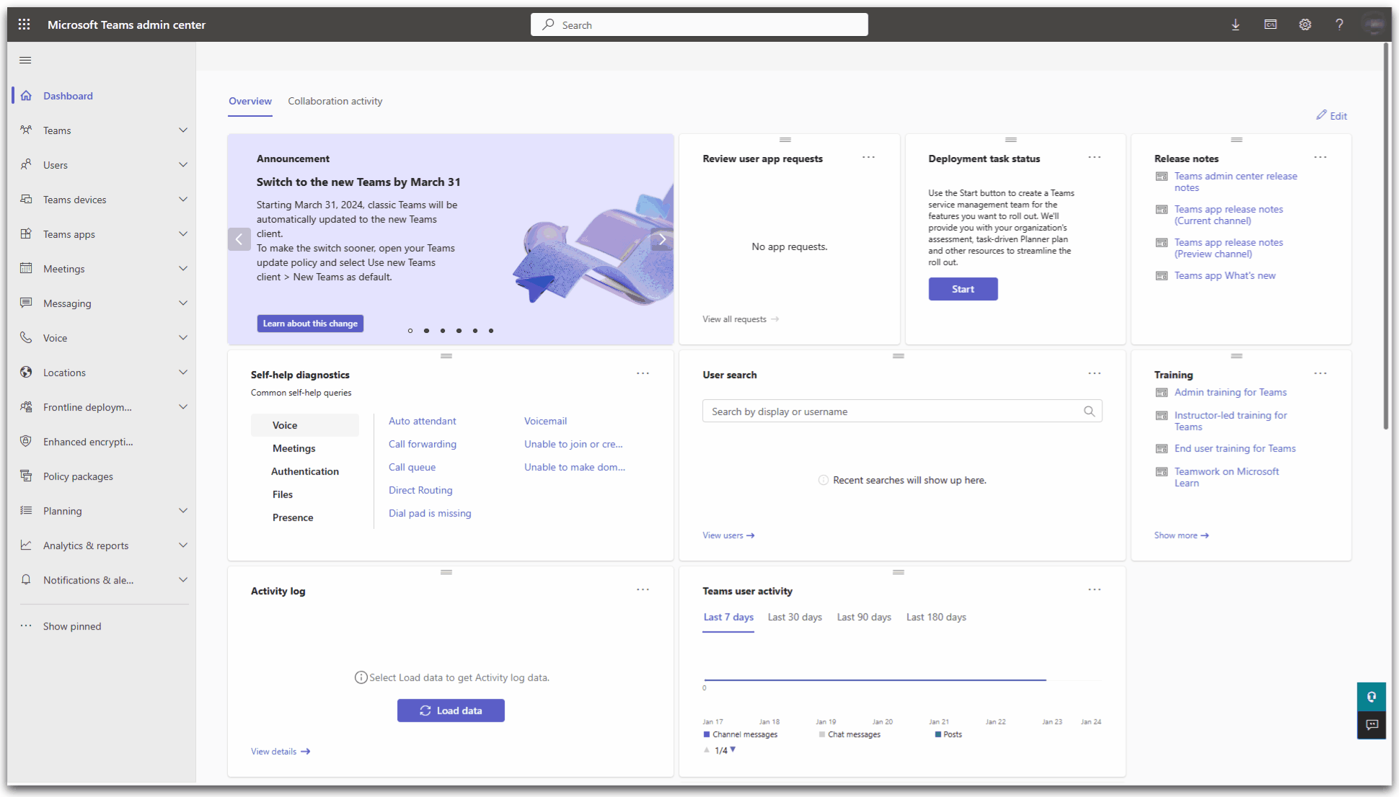1399x797 pixels.
Task: Click the Enhanced encryption shield icon
Action: click(26, 442)
